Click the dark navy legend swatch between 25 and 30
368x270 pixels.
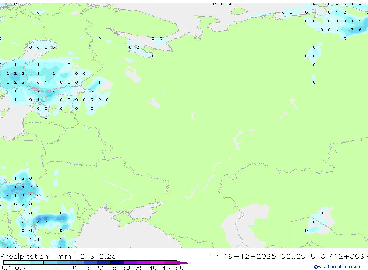coord(117,263)
